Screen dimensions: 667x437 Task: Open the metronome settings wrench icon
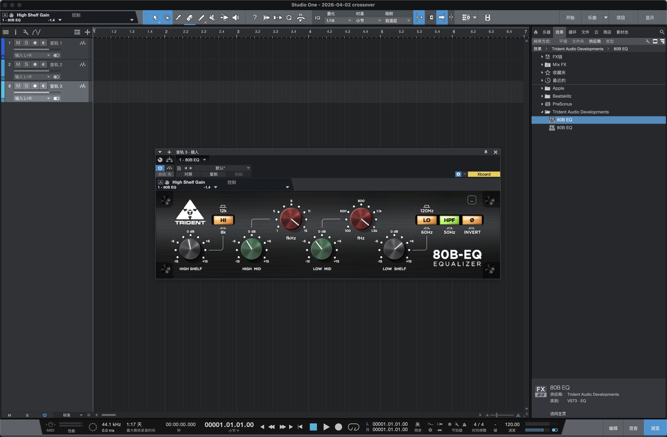tap(457, 425)
